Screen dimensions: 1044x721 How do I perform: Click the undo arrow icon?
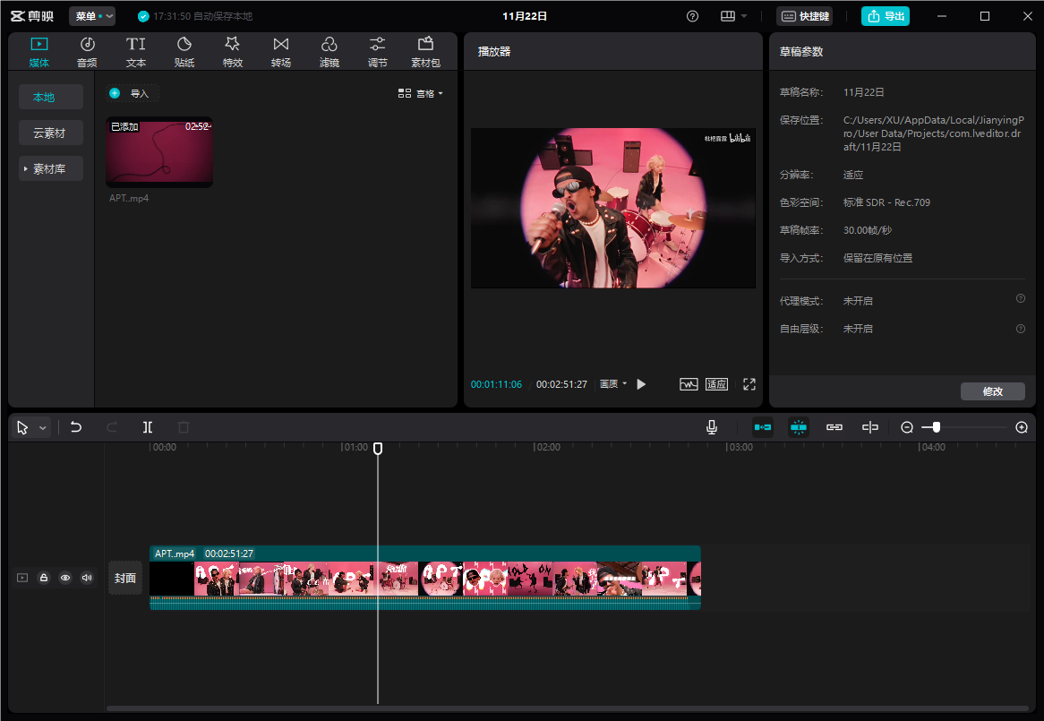click(76, 427)
